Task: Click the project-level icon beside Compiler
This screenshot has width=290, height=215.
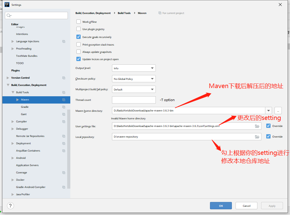Action: (64, 121)
